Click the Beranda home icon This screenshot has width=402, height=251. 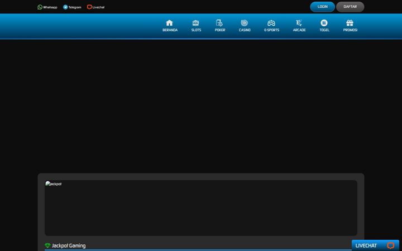click(170, 23)
